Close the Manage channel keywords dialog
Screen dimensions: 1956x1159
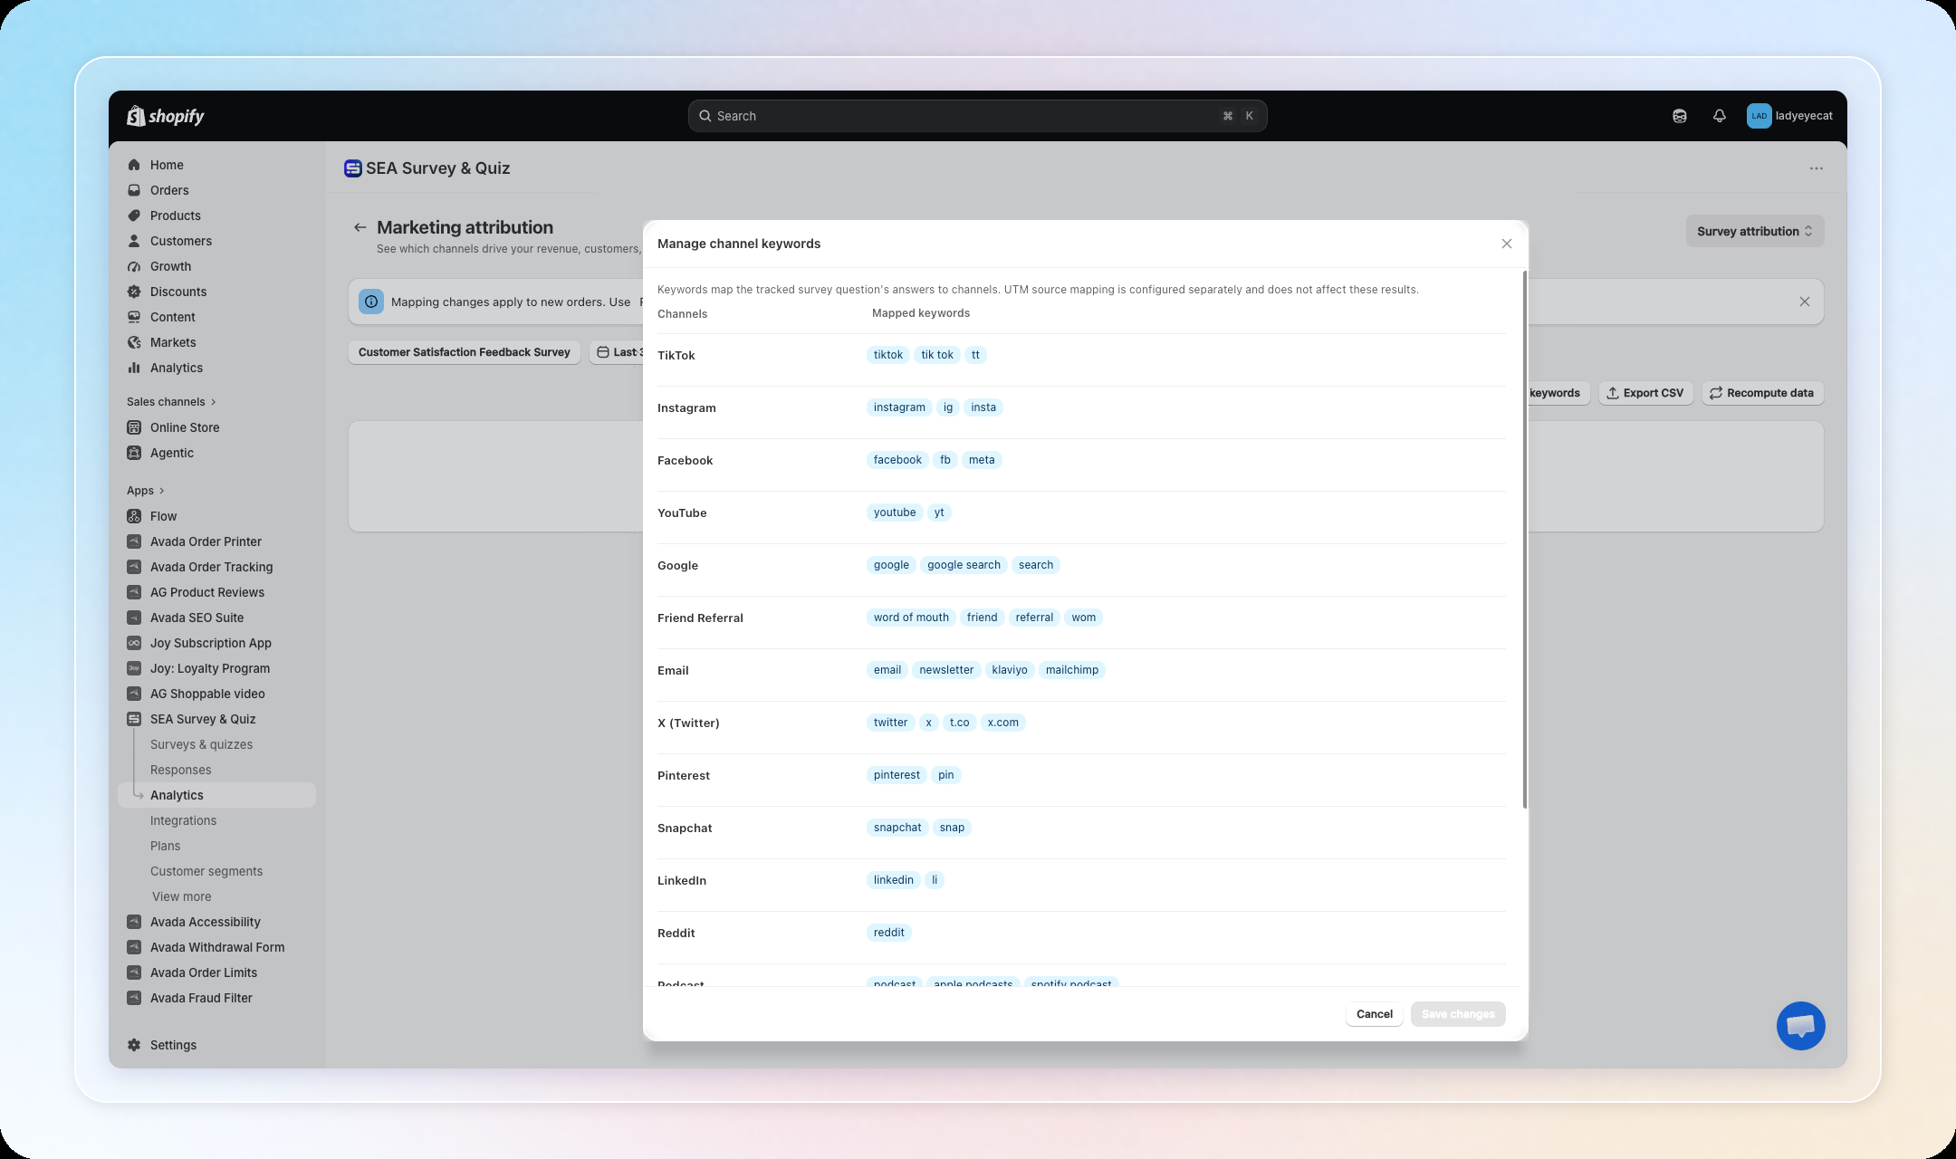point(1507,244)
